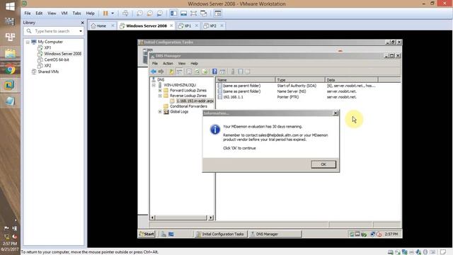Click the VMware thumbnail bar icon
The height and width of the screenshot is (255, 453).
(x=183, y=13)
